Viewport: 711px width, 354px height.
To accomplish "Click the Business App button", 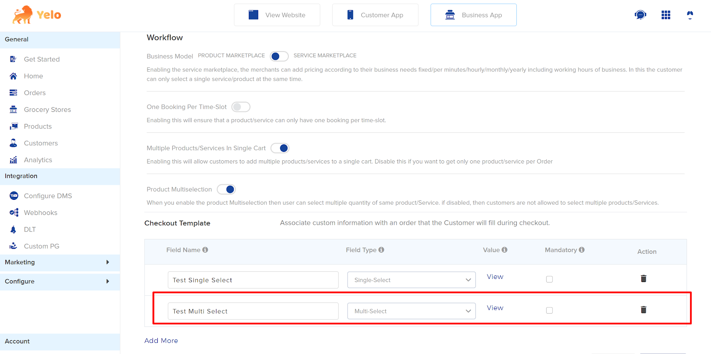I will [473, 15].
